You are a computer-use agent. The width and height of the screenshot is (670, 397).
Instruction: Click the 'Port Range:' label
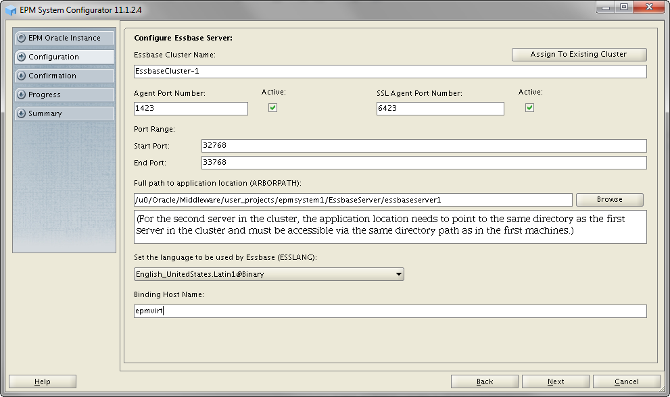coord(154,129)
